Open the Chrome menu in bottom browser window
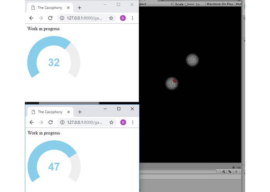 coord(133,122)
